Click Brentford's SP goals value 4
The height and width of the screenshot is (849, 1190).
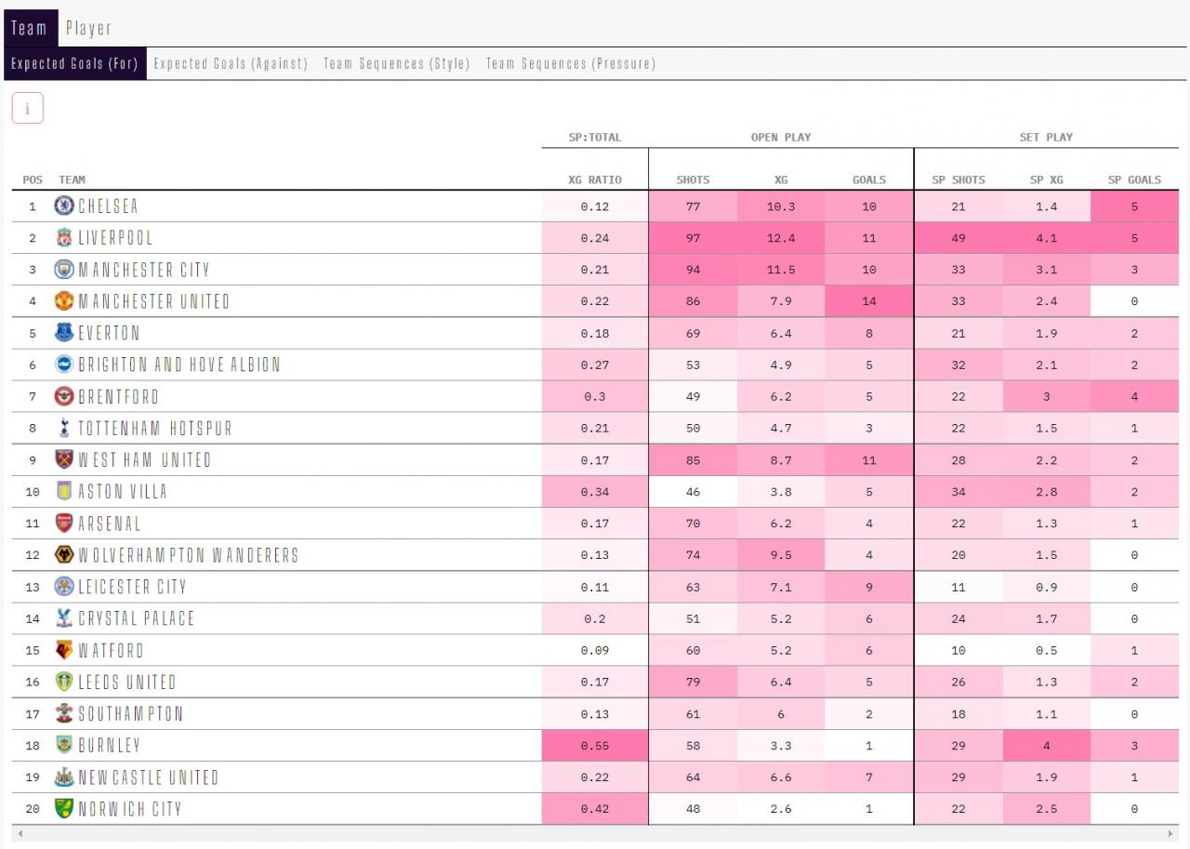[x=1134, y=396]
